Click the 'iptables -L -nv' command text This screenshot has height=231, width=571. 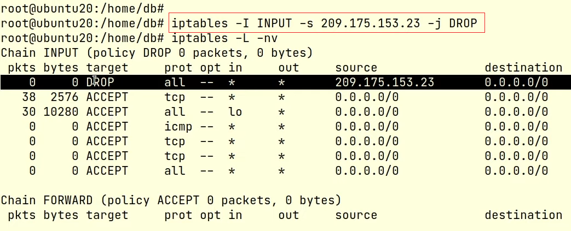click(x=215, y=38)
